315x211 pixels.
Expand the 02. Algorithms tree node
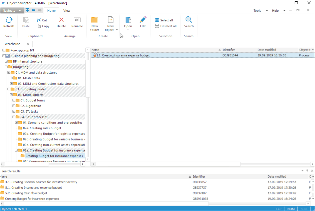coord(14,106)
